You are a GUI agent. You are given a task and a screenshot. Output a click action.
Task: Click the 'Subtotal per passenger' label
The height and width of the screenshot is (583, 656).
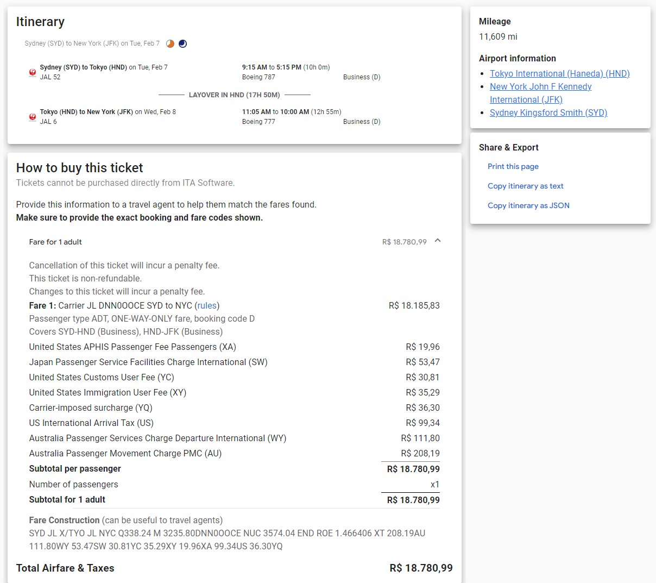(x=75, y=469)
